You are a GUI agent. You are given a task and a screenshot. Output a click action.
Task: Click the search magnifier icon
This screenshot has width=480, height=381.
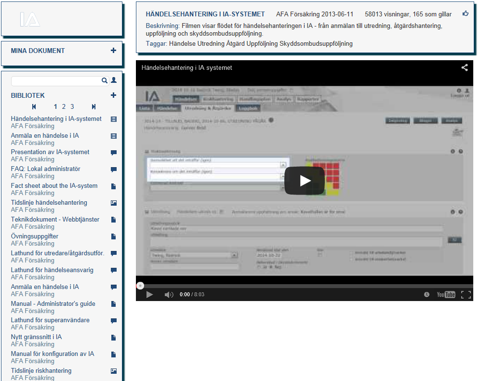click(x=105, y=80)
